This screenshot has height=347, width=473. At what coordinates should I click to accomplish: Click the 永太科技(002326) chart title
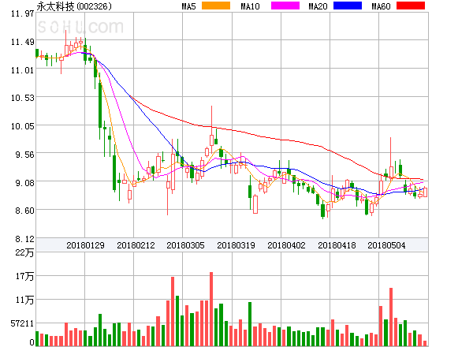tap(74, 6)
